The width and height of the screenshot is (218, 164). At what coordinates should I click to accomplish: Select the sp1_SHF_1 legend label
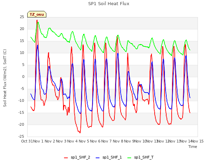tap(112, 158)
